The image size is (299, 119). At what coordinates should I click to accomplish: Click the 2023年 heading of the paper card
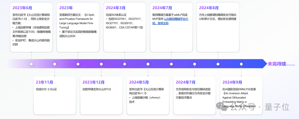(x=66, y=8)
